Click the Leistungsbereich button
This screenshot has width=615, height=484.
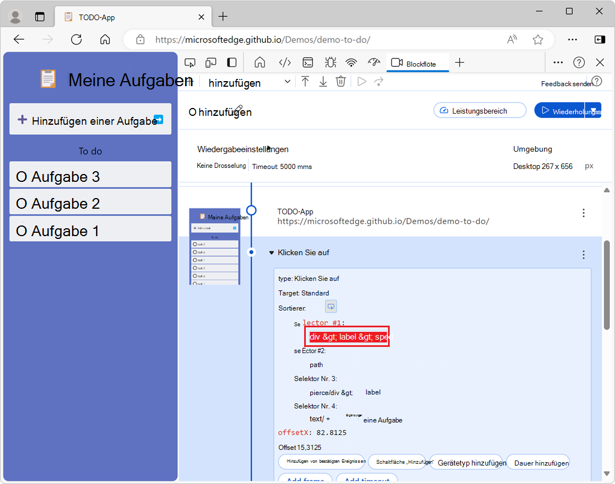(x=480, y=111)
